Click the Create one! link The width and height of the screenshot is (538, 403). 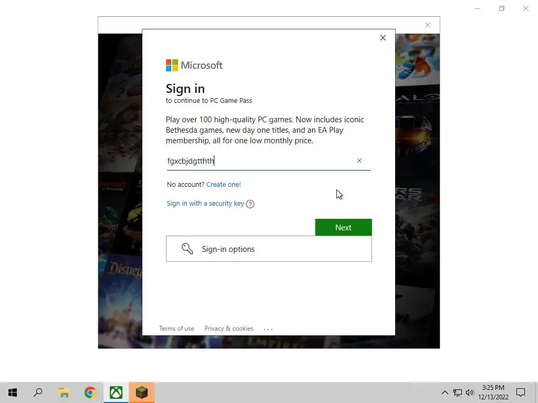tap(224, 184)
